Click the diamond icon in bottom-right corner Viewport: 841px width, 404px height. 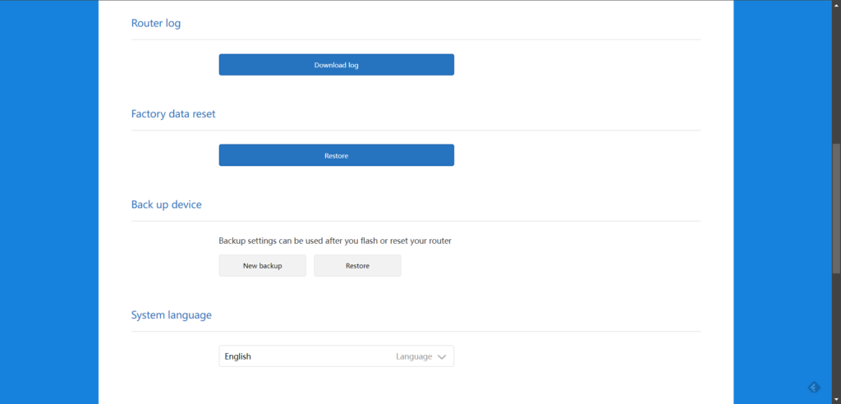[x=813, y=388]
